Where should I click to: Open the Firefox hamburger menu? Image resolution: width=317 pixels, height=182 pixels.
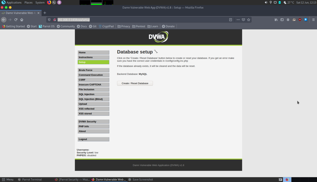pos(313,20)
